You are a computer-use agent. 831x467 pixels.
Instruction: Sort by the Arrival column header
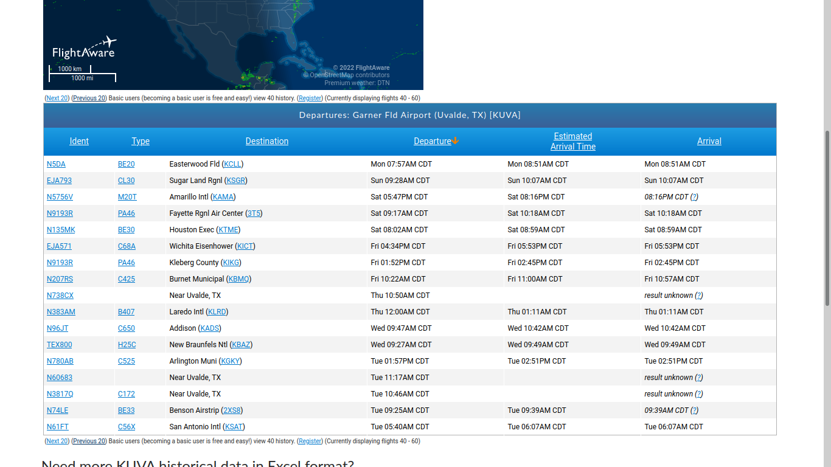pos(709,141)
